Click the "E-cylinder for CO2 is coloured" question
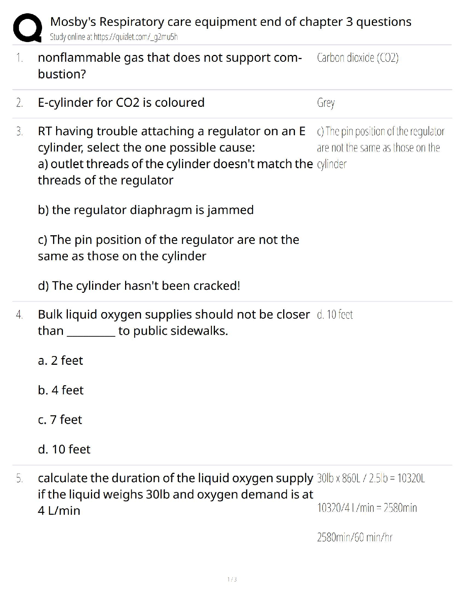Screen dimensions: 464x600 pyautogui.click(x=121, y=103)
